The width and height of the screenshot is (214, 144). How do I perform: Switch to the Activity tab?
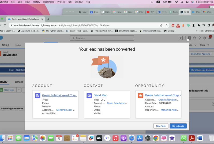4,82
